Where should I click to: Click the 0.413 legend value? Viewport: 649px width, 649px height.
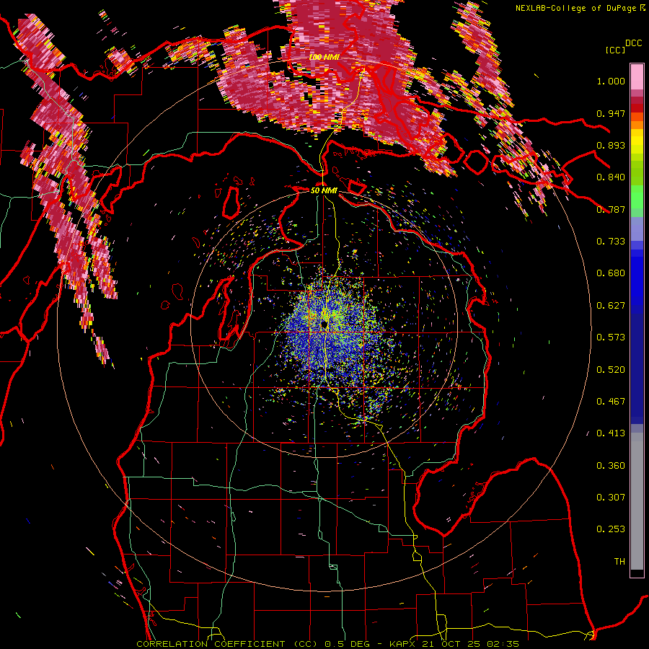[611, 433]
